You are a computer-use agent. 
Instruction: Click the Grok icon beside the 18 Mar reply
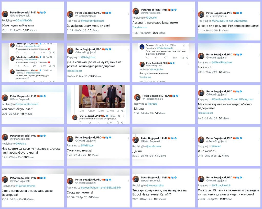click(119, 116)
